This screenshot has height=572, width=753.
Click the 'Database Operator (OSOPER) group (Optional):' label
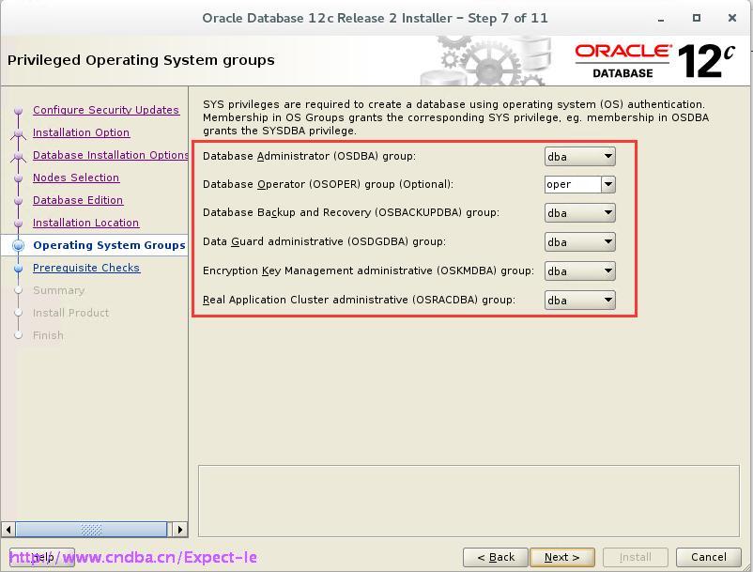(328, 184)
